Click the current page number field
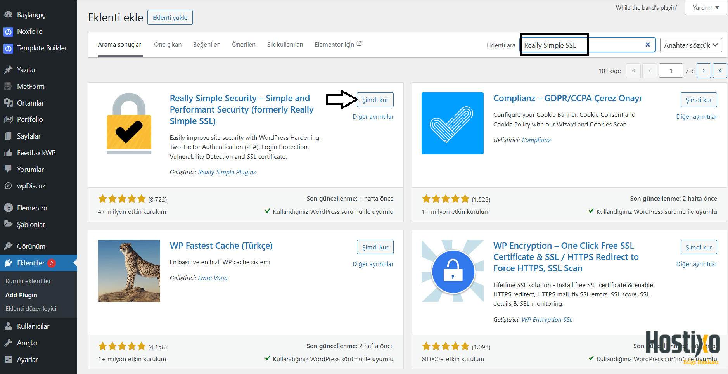Screen dimensions: 728x374 671,71
